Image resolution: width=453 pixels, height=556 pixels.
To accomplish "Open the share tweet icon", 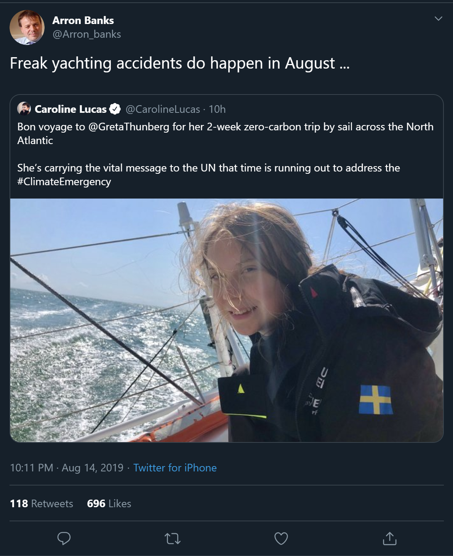I will tap(390, 538).
